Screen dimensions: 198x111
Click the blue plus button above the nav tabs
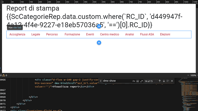click(99, 26)
